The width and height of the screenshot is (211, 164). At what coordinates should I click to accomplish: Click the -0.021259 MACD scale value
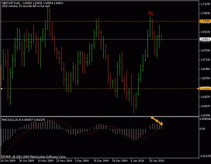click(x=205, y=156)
